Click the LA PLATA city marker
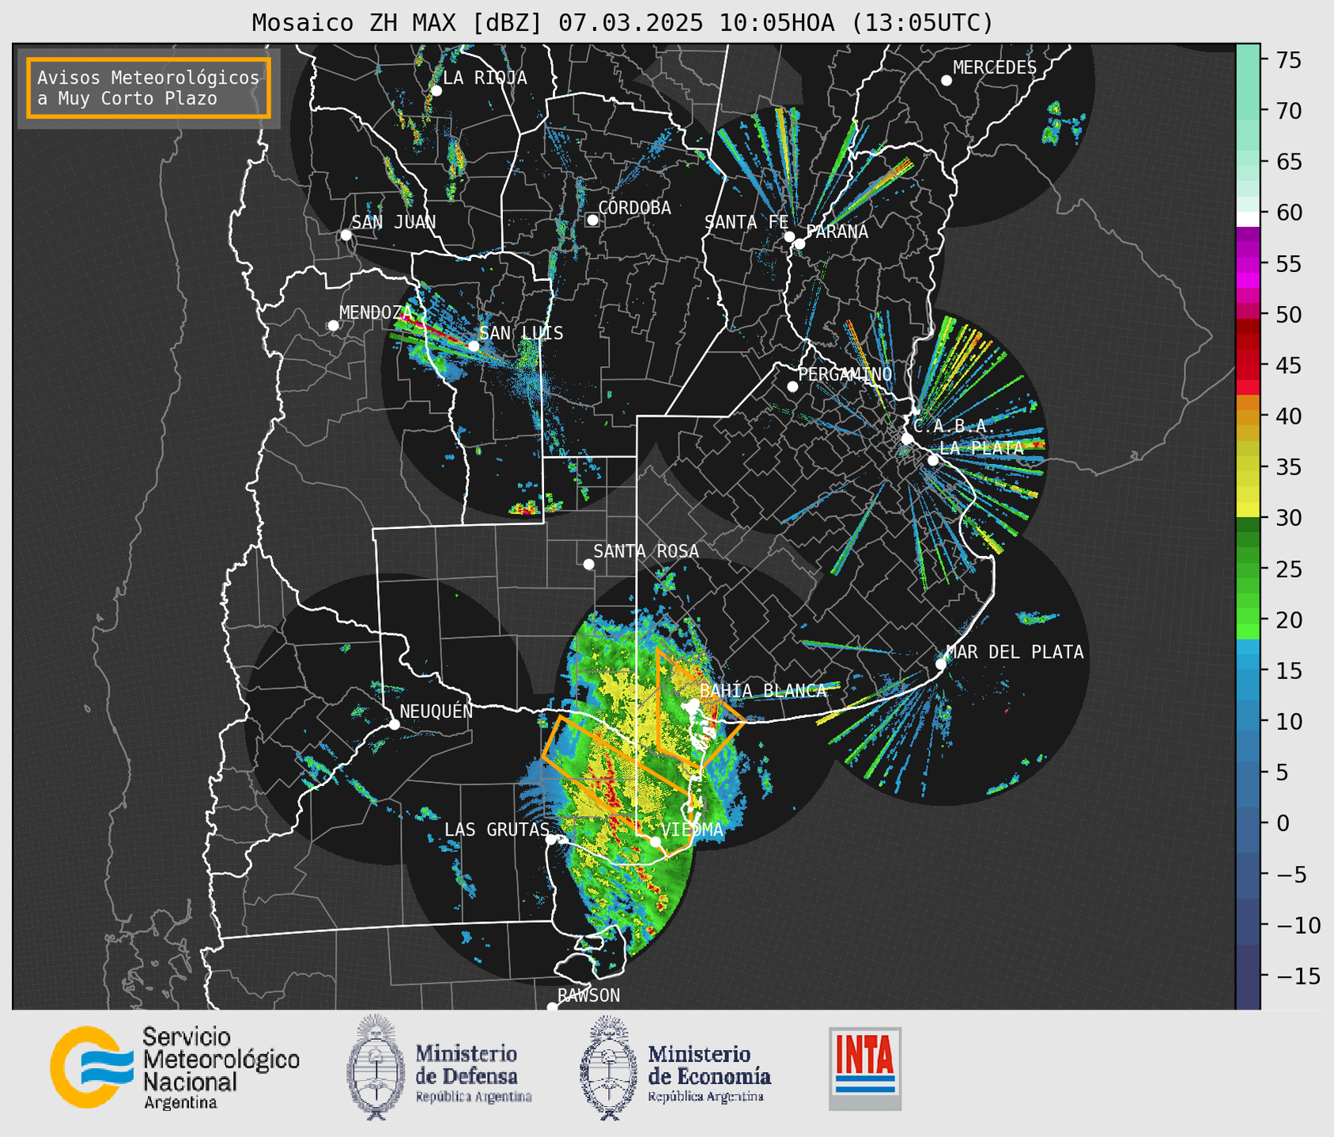Screen dimensions: 1334x1137 click(x=933, y=460)
